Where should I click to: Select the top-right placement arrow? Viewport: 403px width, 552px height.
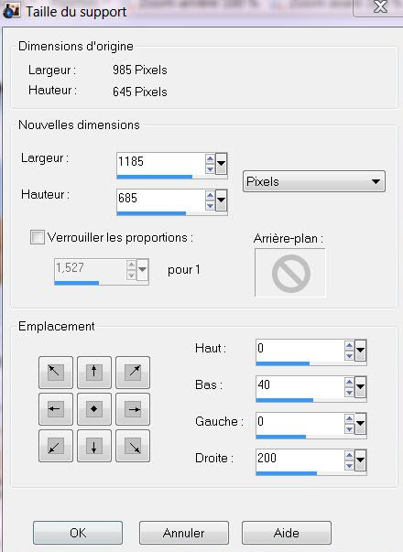coord(133,372)
